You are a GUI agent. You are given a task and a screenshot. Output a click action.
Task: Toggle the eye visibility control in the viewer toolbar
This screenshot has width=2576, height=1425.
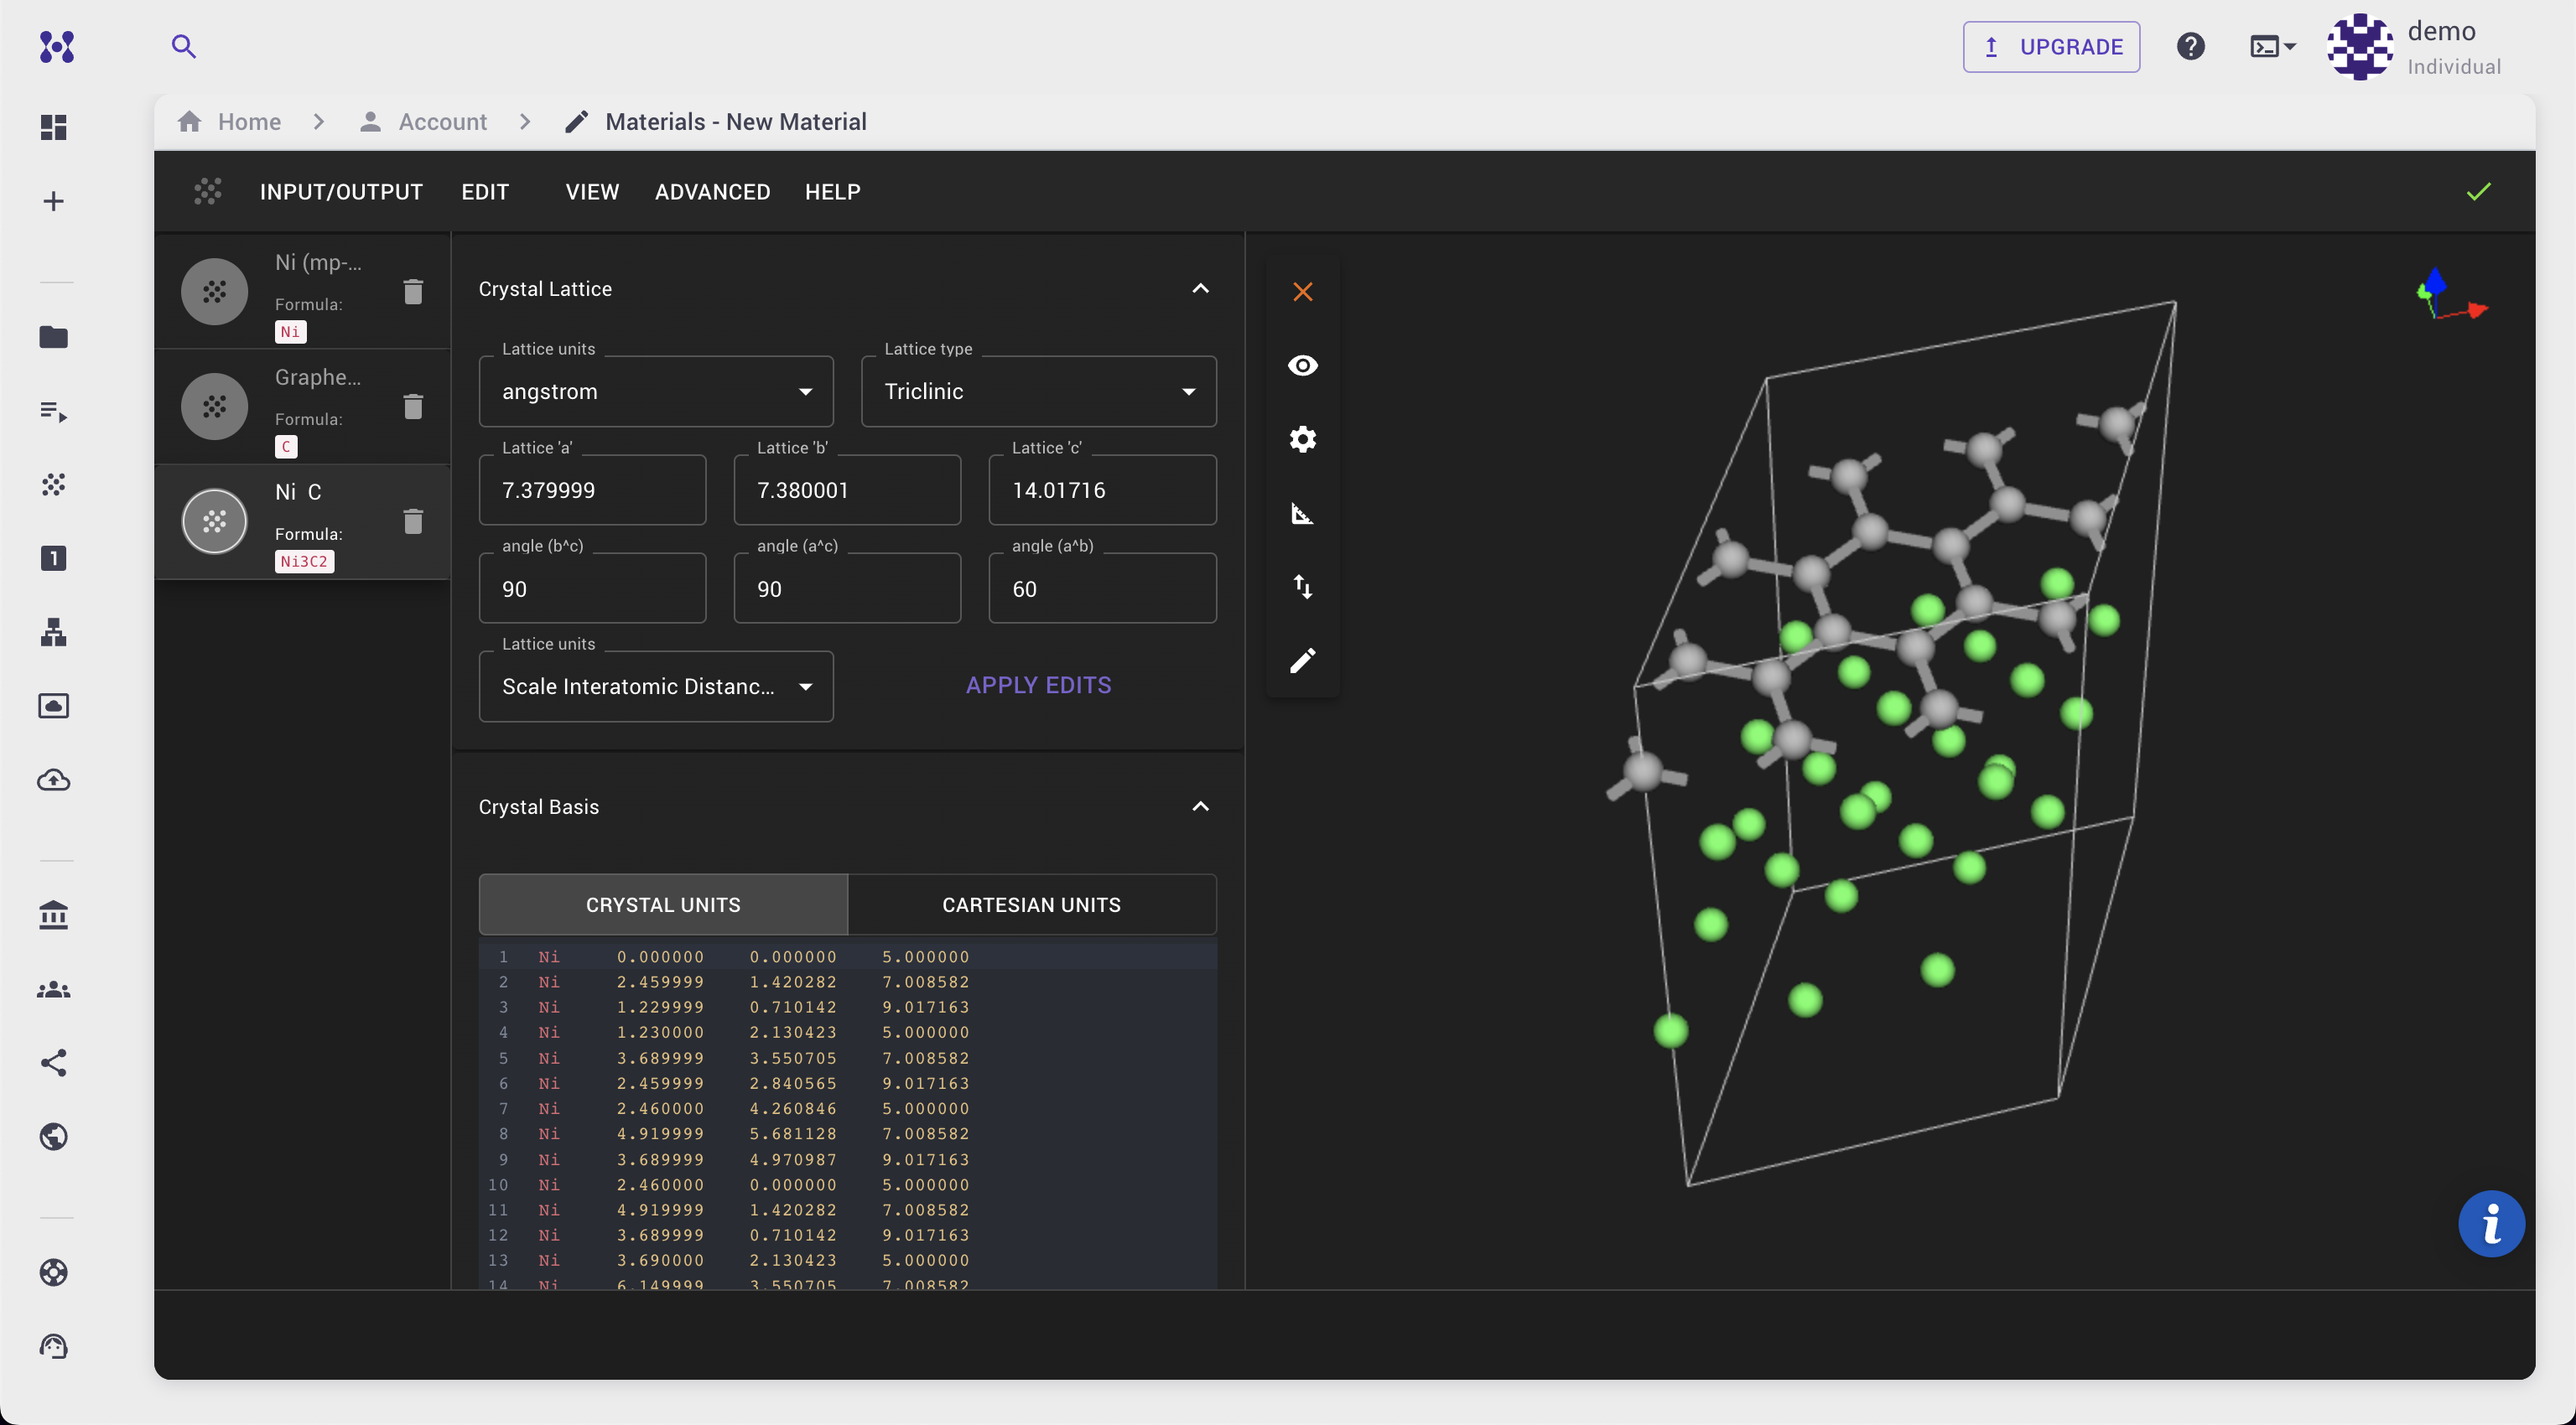(1302, 365)
